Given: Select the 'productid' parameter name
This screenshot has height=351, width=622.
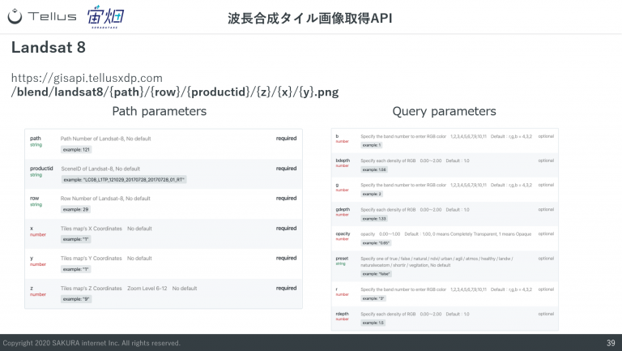Looking at the screenshot, I should [x=41, y=169].
